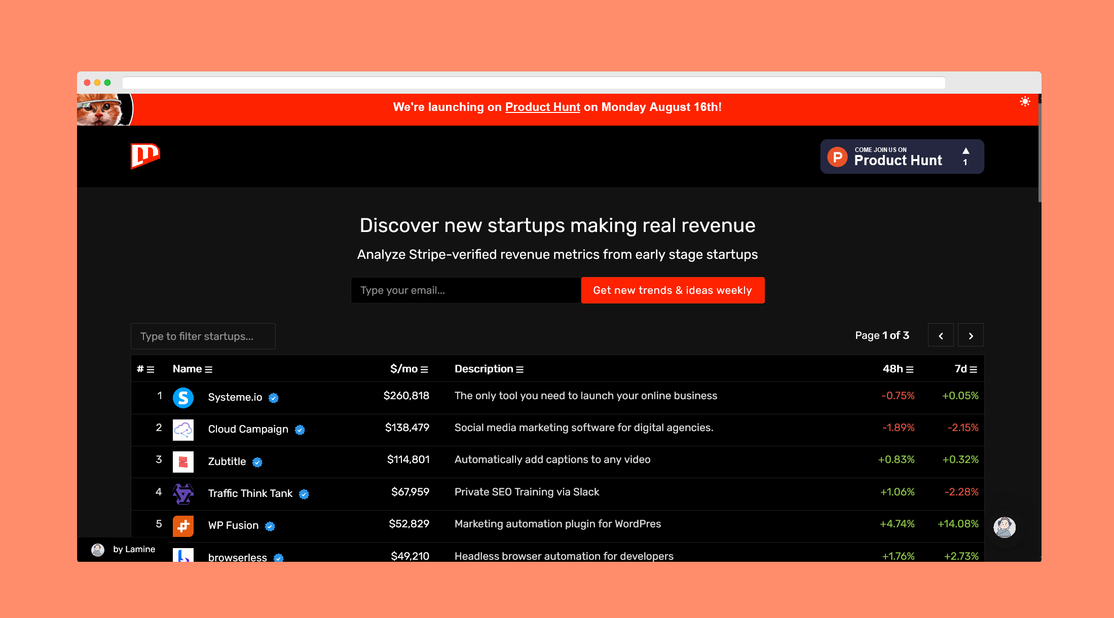Open the Product Hunt link in the banner
The height and width of the screenshot is (618, 1114).
click(542, 107)
